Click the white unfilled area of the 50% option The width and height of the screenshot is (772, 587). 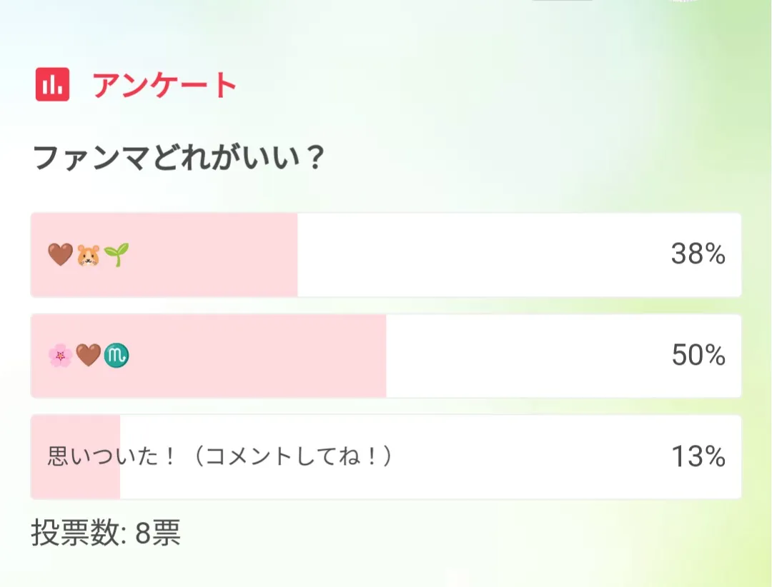[x=522, y=355]
